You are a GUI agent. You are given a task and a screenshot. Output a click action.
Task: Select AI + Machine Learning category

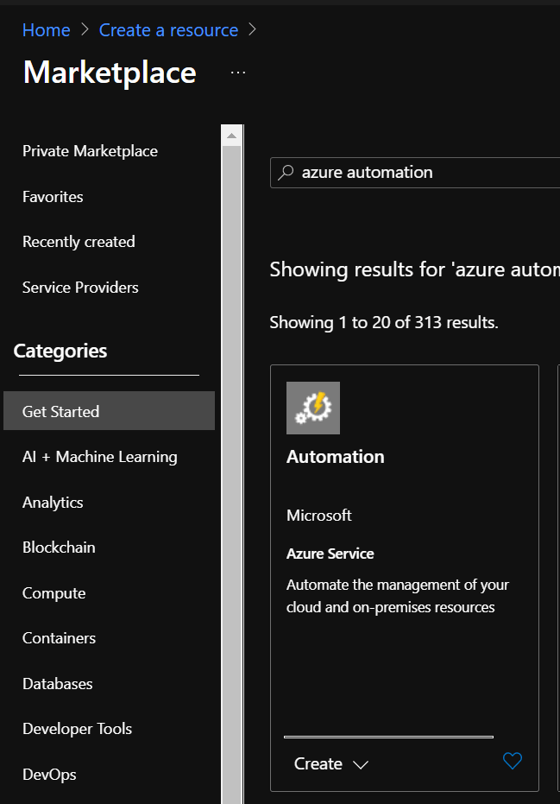(x=99, y=457)
